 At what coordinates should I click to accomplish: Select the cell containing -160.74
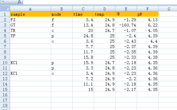pos(126,25)
